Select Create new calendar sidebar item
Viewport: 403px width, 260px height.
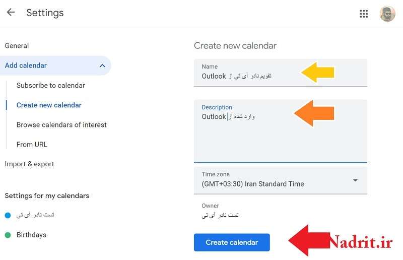[49, 105]
